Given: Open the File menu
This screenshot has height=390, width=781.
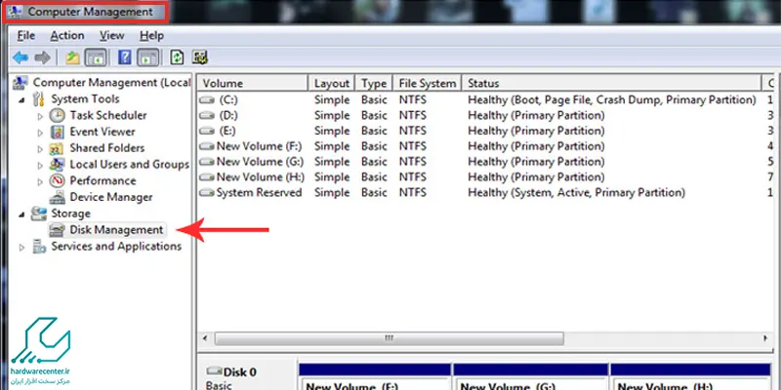Looking at the screenshot, I should click(x=26, y=36).
